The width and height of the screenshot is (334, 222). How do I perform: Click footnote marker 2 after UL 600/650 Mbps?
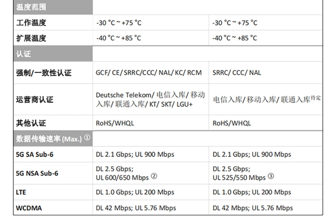(x=154, y=176)
